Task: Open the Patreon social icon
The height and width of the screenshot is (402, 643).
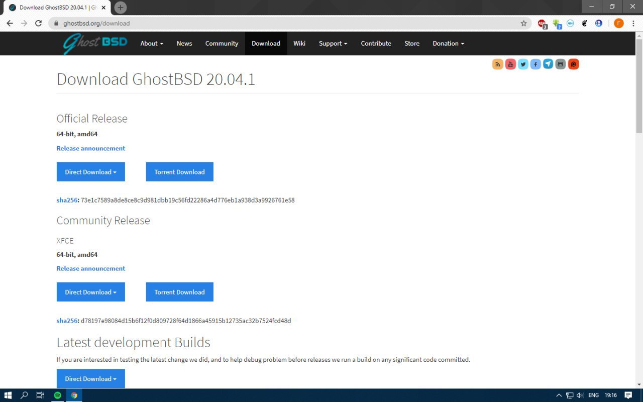Action: (x=573, y=64)
